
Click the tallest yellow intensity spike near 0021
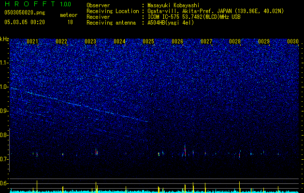click(x=37, y=186)
